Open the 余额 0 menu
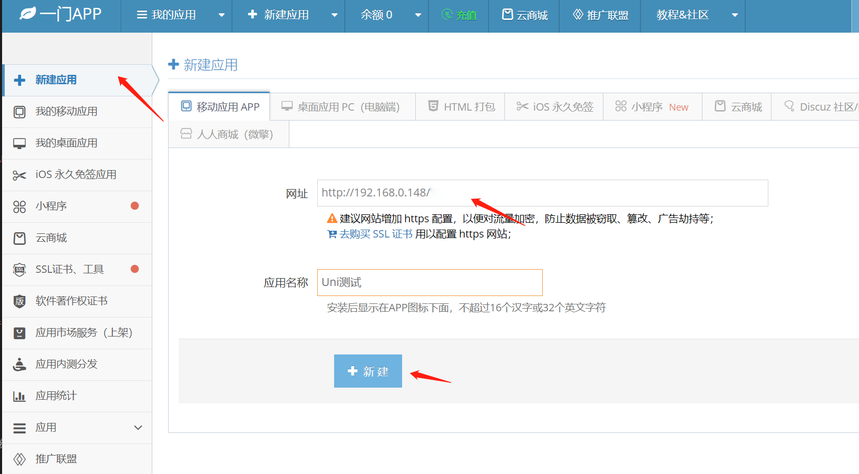 [376, 15]
